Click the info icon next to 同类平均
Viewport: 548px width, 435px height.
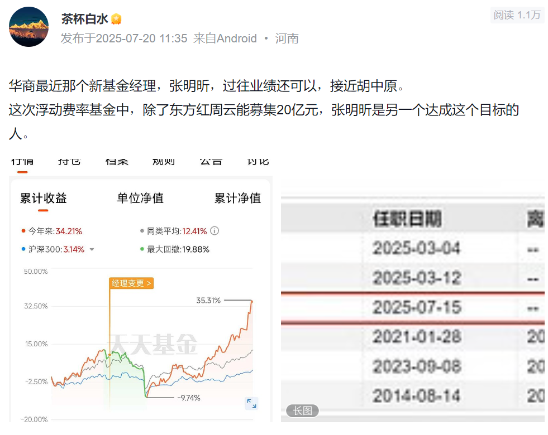click(215, 231)
